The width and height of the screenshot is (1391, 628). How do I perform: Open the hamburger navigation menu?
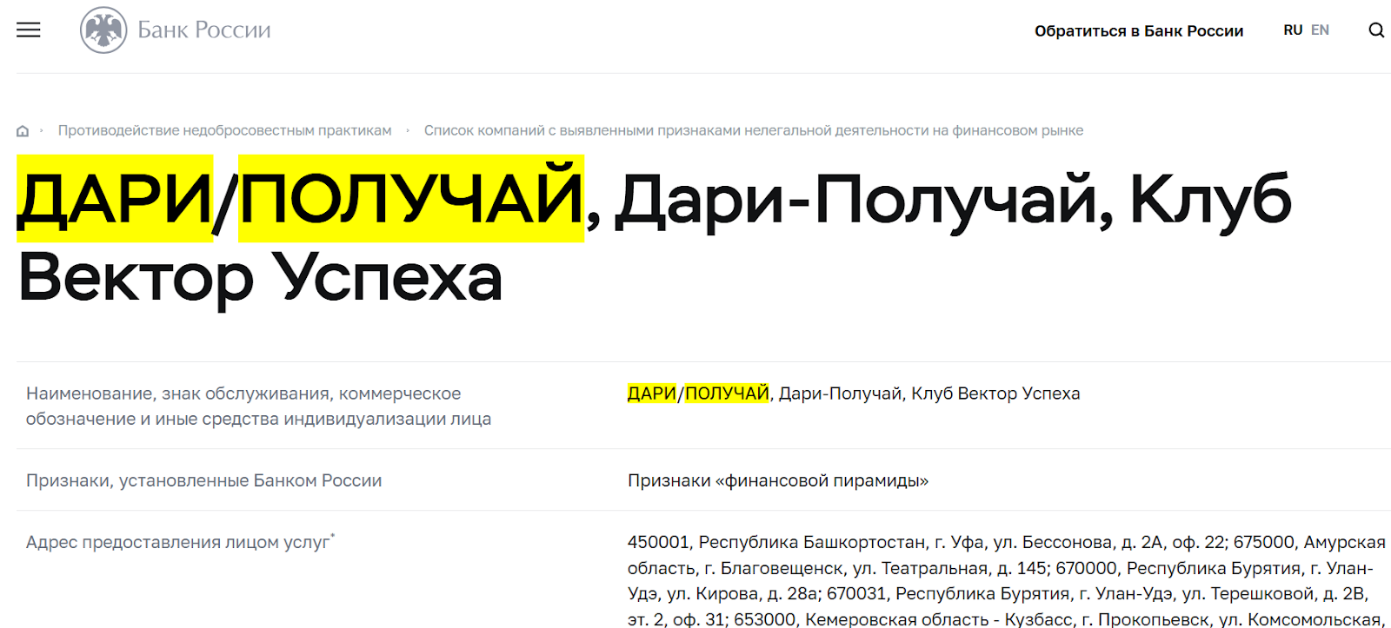[29, 30]
